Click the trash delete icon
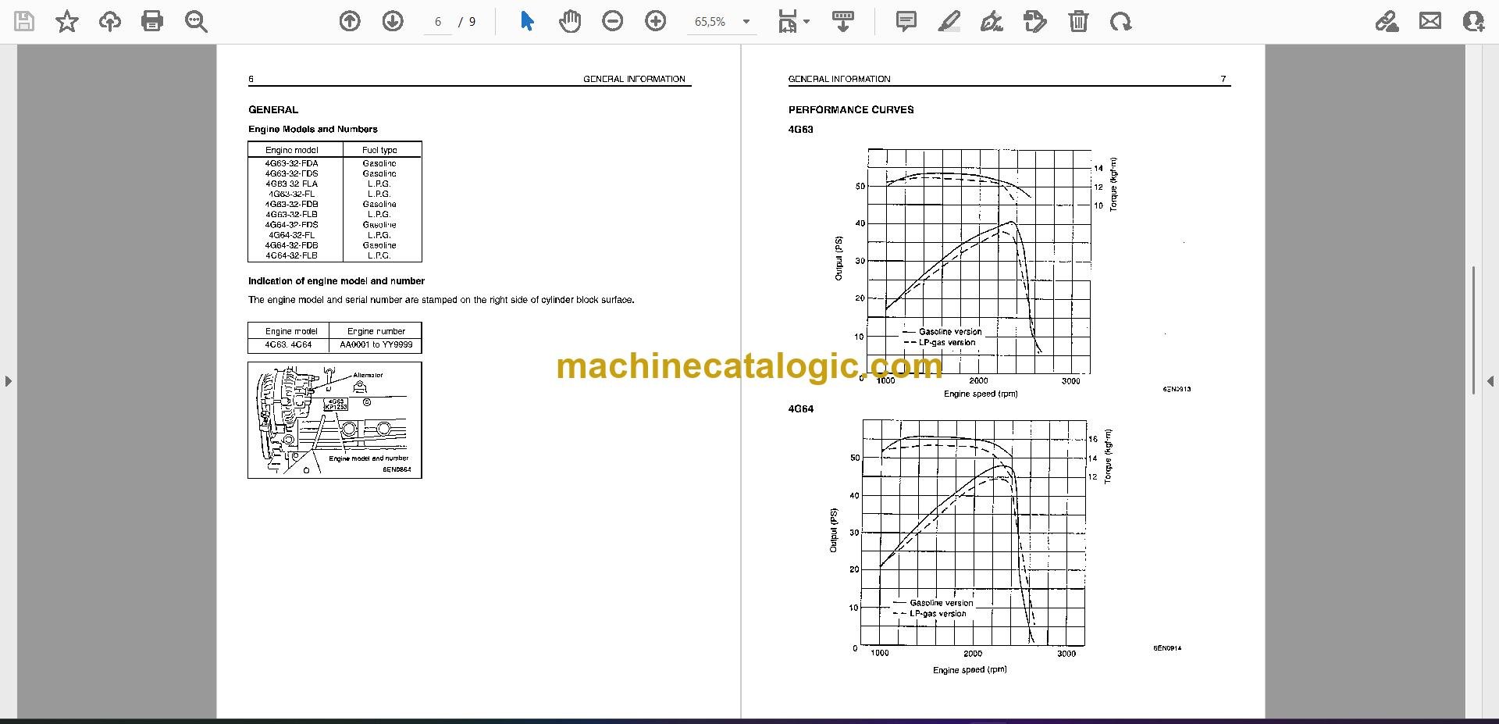Screen dimensions: 1499x724 click(1078, 22)
